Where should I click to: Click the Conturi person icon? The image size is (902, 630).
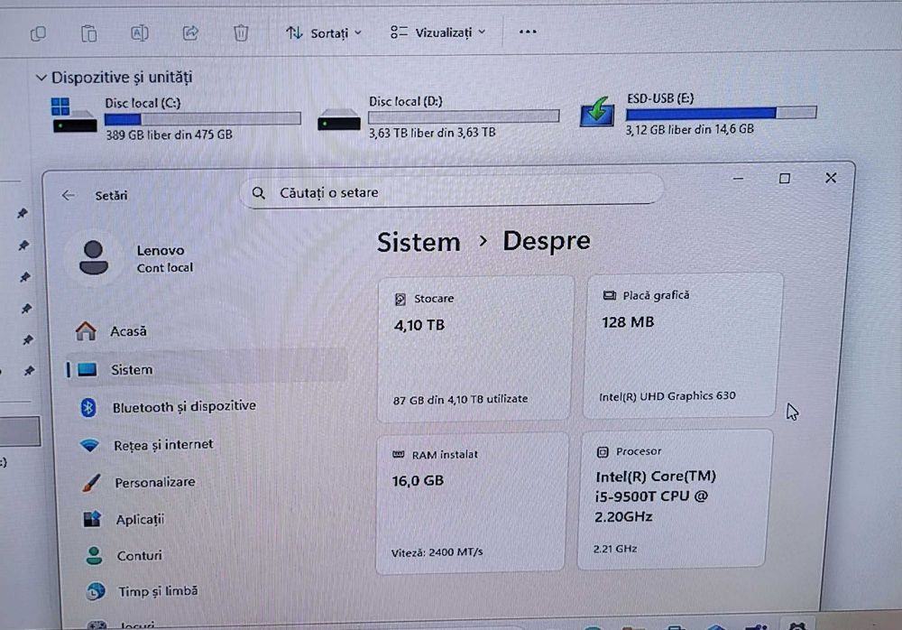click(94, 556)
